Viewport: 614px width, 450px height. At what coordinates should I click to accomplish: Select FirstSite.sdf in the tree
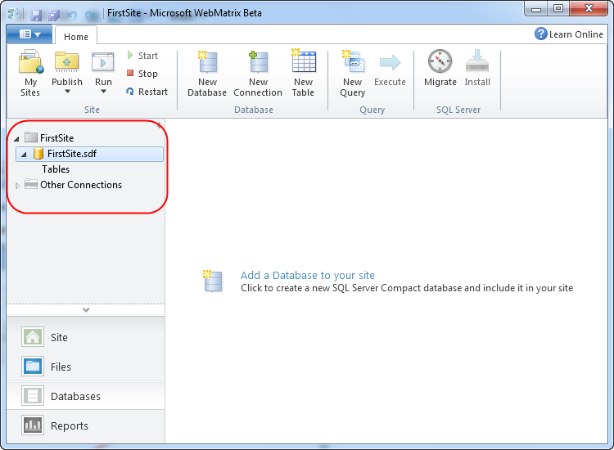(x=90, y=154)
